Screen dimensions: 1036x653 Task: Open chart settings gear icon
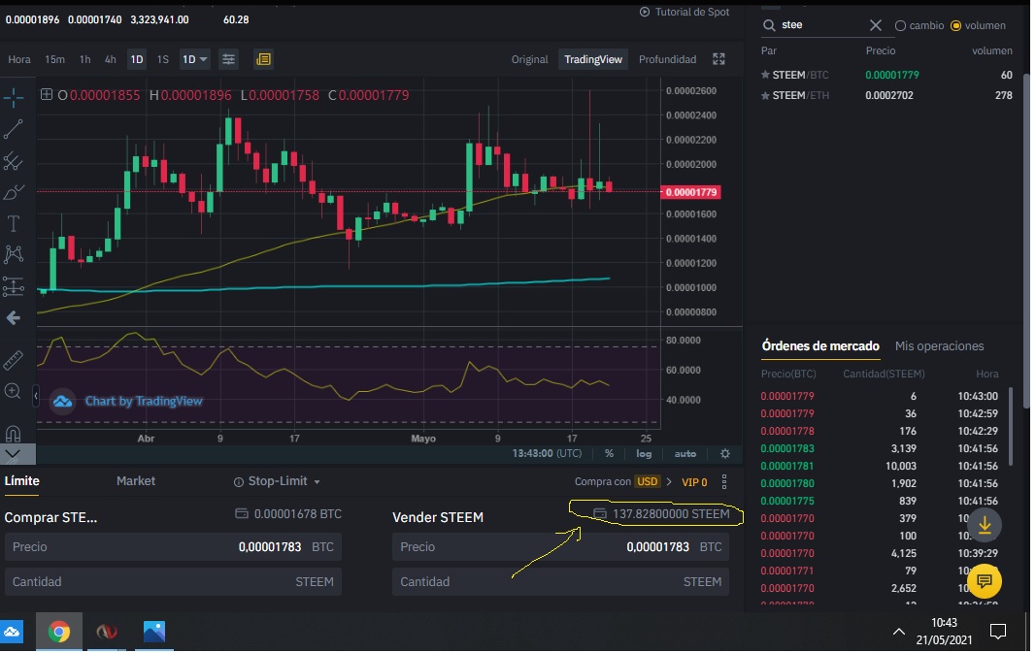(x=724, y=453)
